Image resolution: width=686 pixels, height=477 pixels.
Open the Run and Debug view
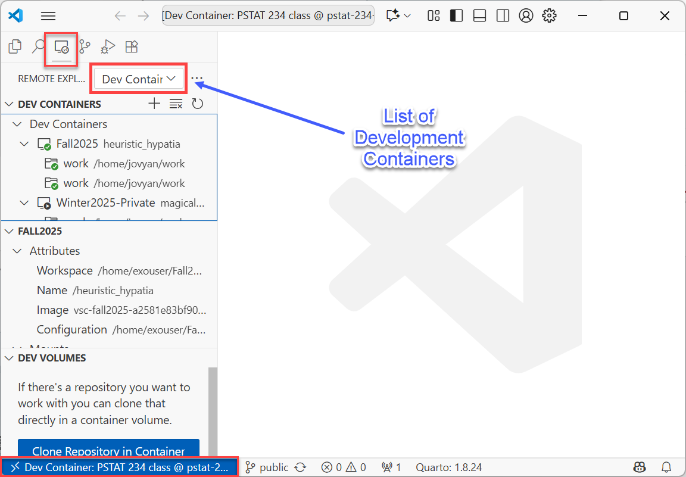coord(108,46)
